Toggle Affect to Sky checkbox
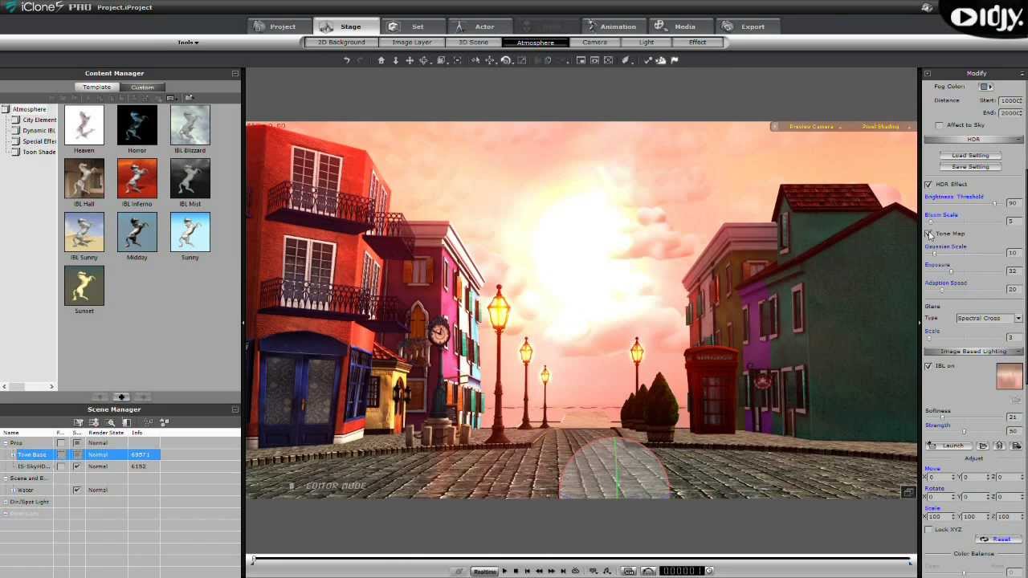1028x578 pixels. (940, 125)
